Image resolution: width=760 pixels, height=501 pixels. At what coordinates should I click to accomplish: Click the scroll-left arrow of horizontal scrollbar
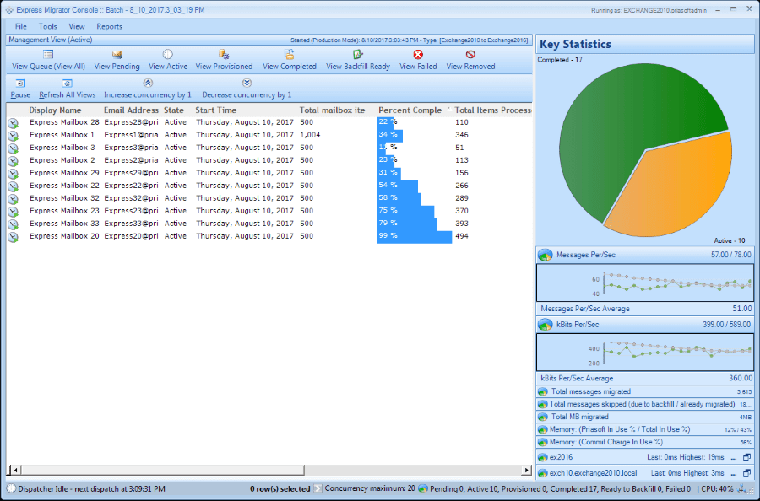point(15,470)
